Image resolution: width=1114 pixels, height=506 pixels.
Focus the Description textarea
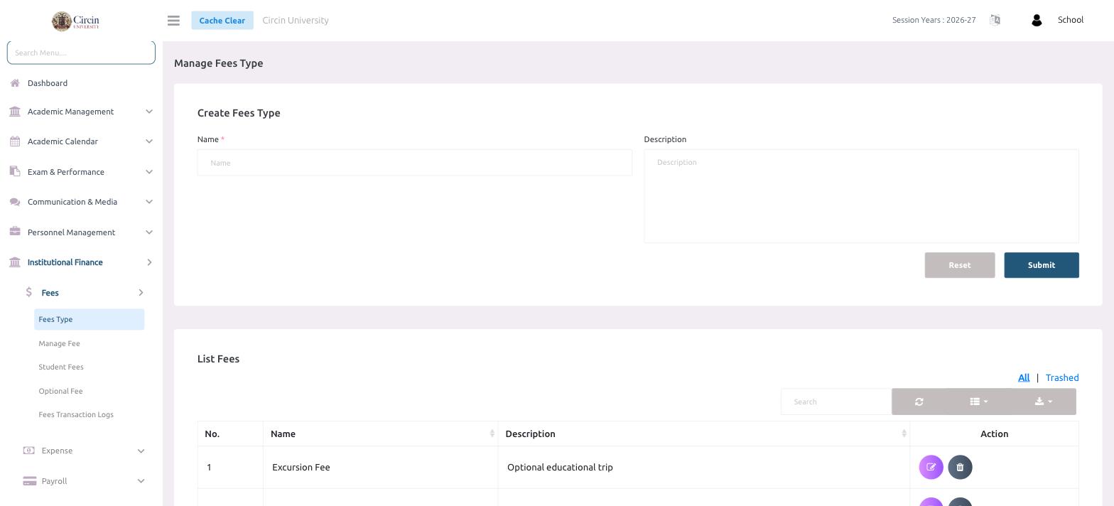coord(861,196)
